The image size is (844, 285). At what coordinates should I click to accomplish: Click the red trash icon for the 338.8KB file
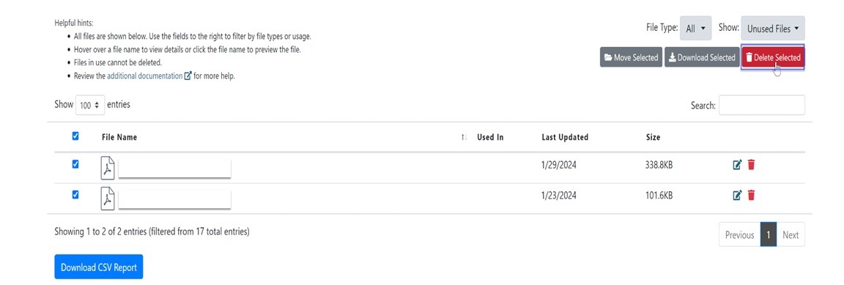tap(752, 166)
